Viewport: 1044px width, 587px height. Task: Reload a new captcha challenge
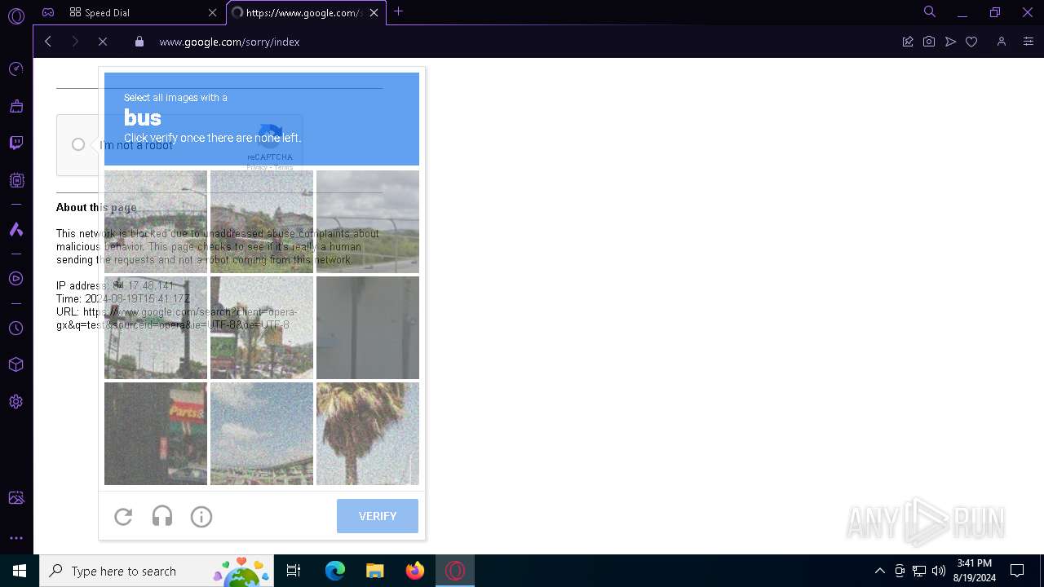point(123,516)
